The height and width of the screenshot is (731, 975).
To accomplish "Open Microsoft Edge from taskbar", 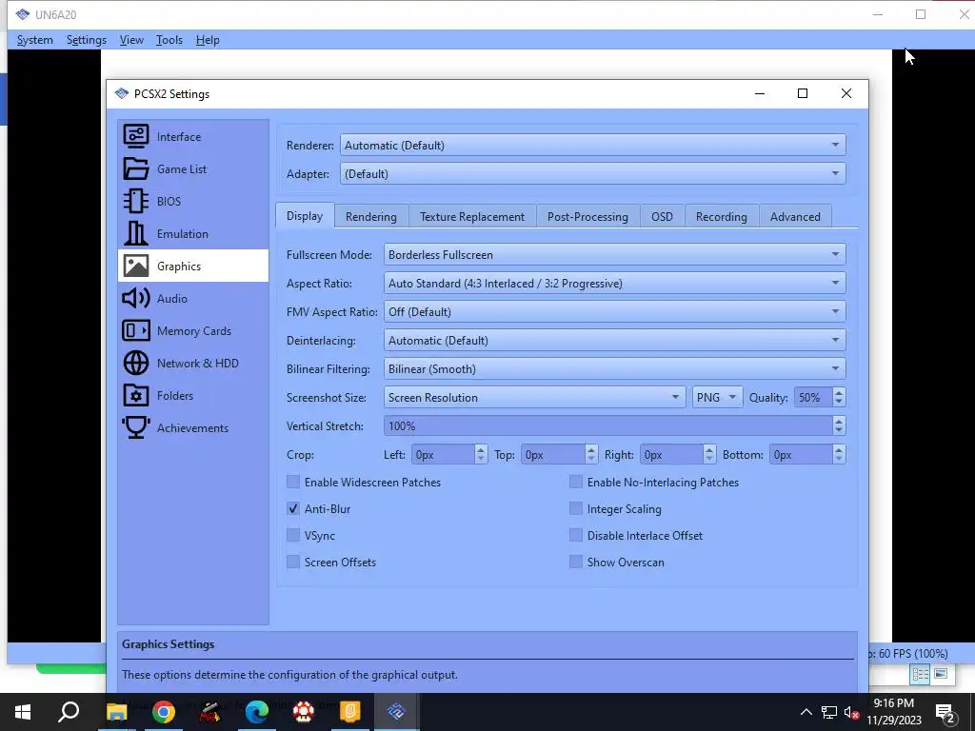I will (257, 712).
